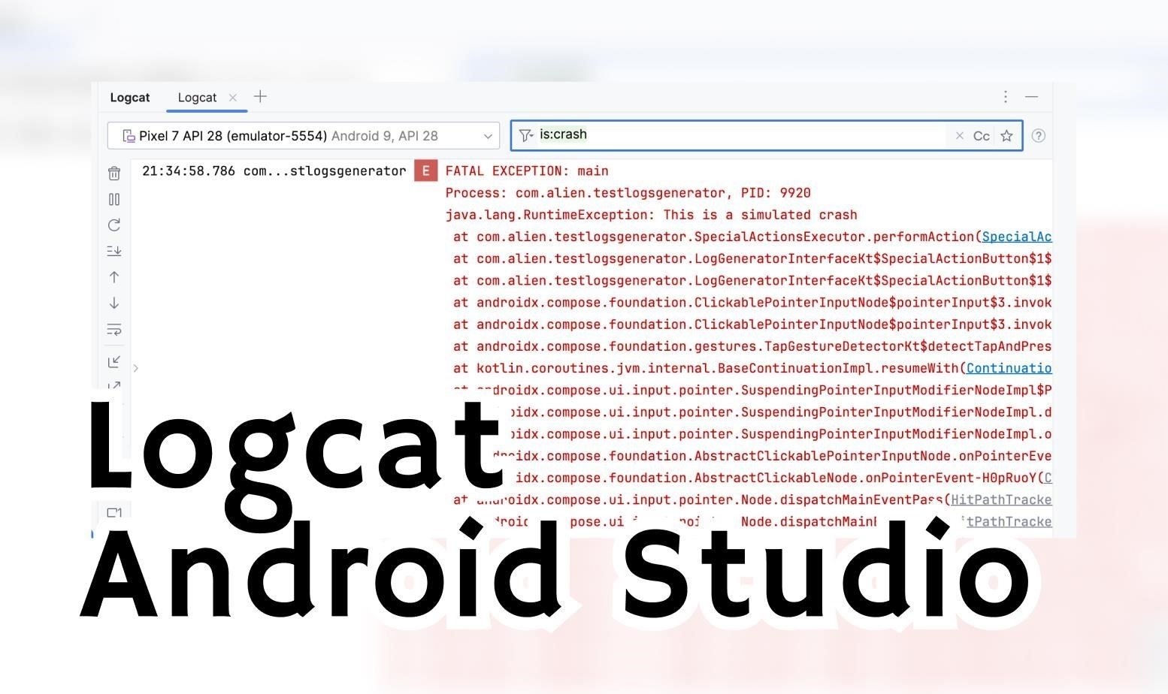The height and width of the screenshot is (694, 1168).
Task: Pause the logcat output
Action: click(114, 199)
